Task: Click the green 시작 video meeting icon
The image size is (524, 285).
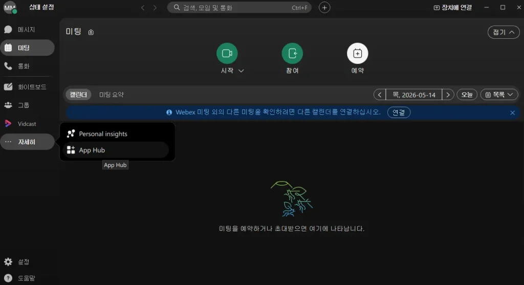Action: coord(227,54)
